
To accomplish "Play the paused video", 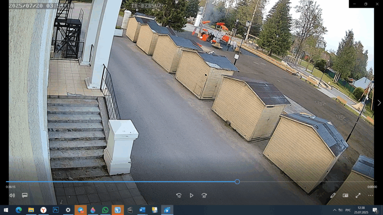I will pyautogui.click(x=191, y=195).
